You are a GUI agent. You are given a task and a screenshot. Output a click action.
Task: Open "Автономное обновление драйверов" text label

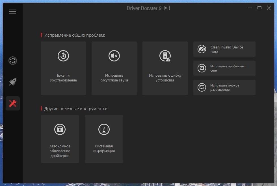[x=60, y=151]
